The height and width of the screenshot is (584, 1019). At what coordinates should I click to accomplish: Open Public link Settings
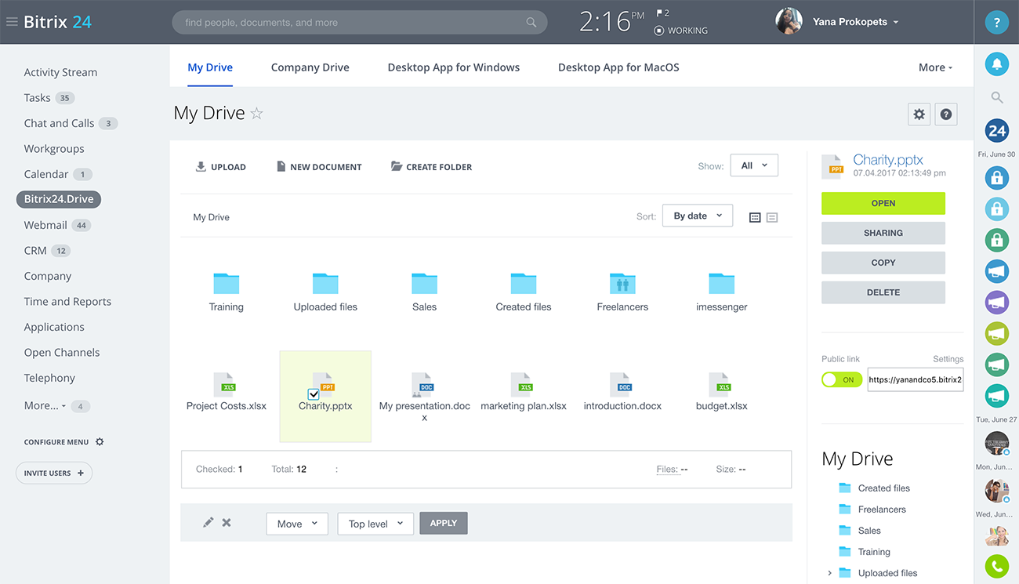948,358
